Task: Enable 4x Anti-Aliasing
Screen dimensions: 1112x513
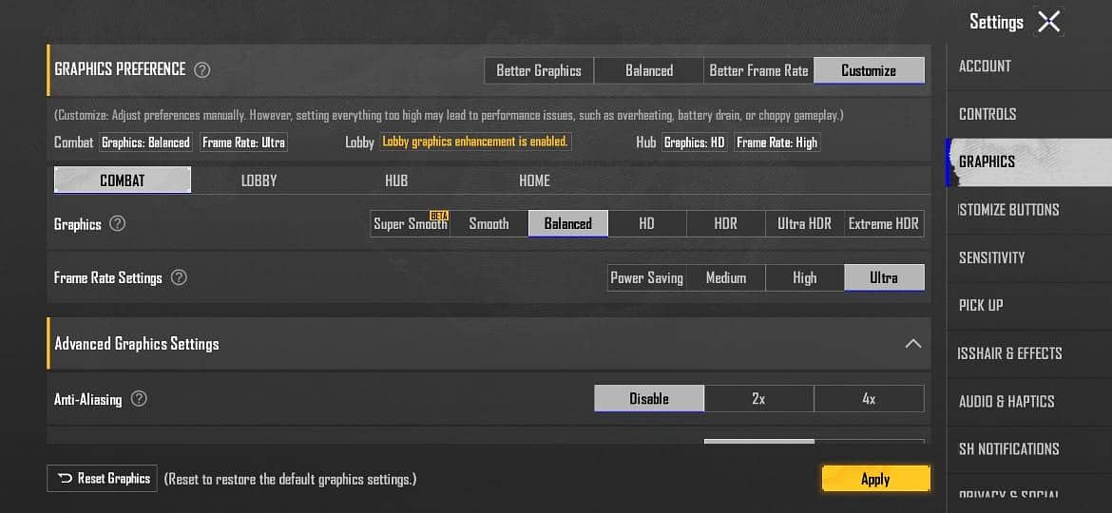Action: tap(869, 399)
